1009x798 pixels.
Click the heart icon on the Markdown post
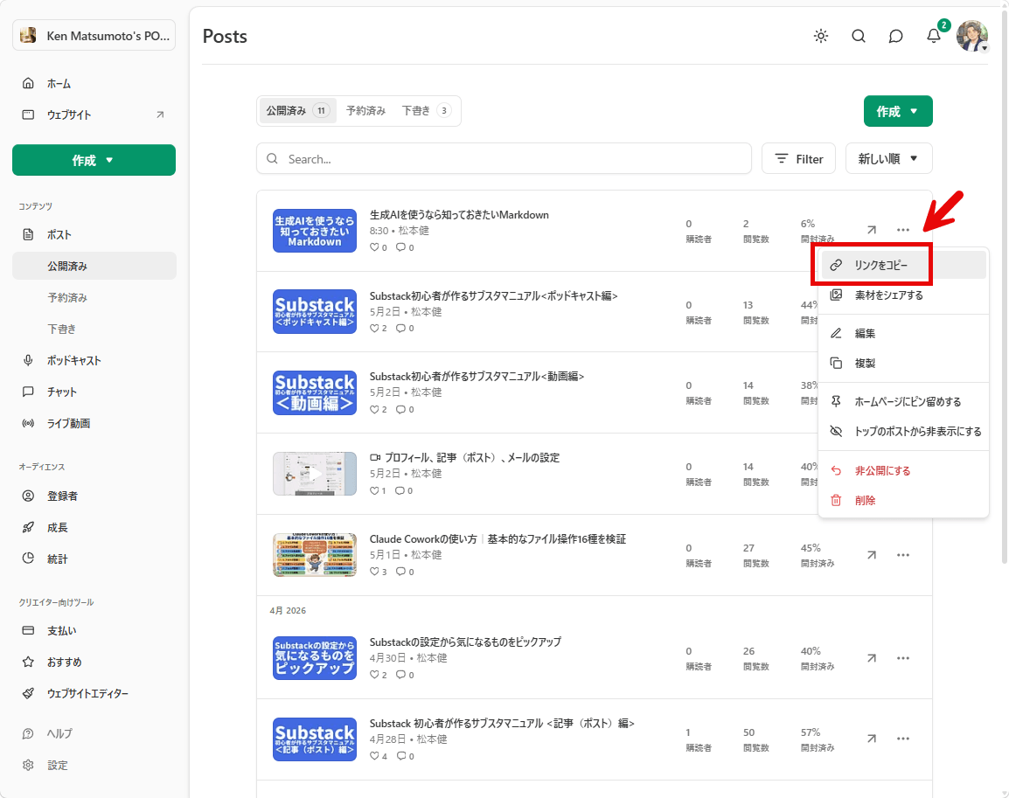(x=374, y=247)
